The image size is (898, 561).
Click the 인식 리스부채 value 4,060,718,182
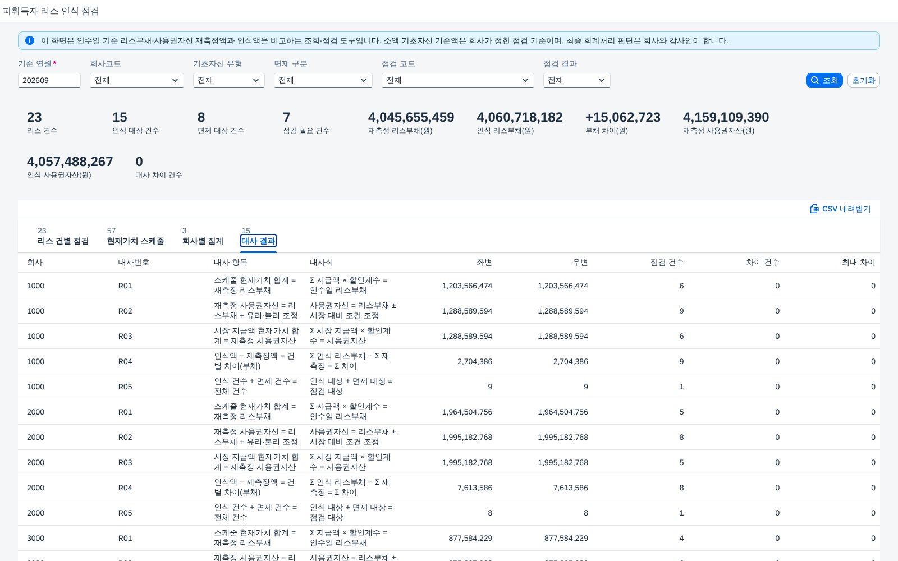(520, 117)
